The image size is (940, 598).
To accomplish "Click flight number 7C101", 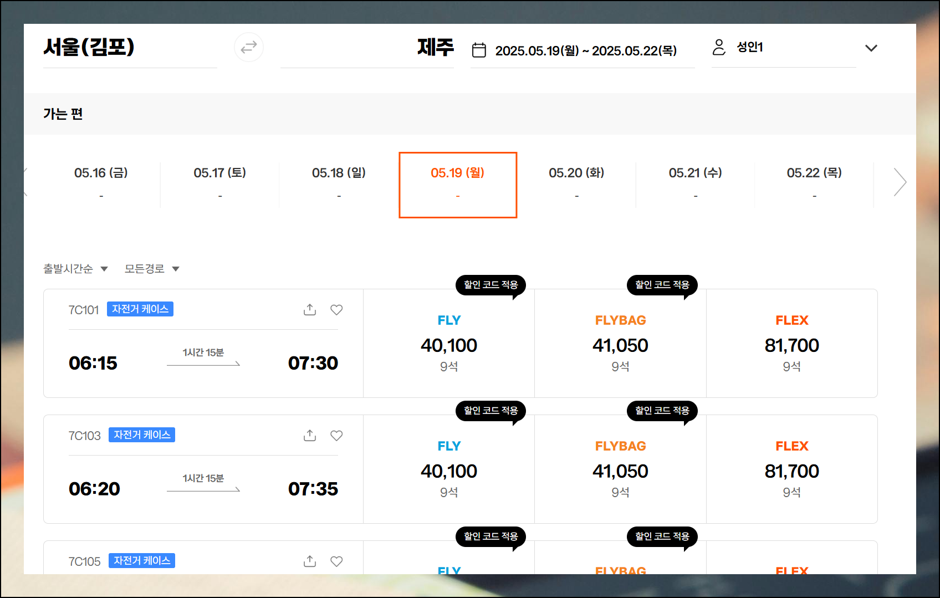I will click(x=84, y=310).
